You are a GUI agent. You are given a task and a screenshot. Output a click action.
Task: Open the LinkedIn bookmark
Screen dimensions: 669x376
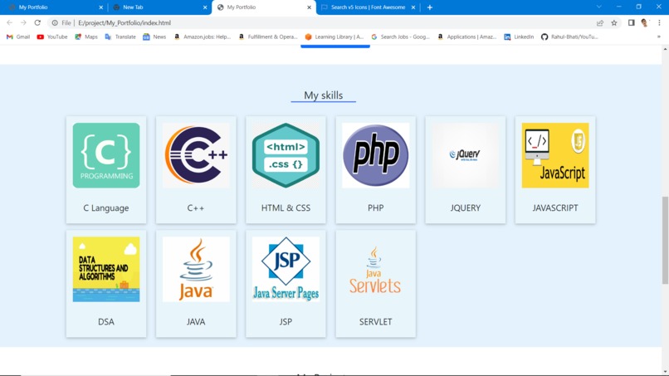click(519, 37)
